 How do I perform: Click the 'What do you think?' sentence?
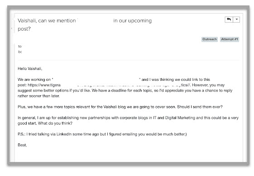tap(55, 123)
